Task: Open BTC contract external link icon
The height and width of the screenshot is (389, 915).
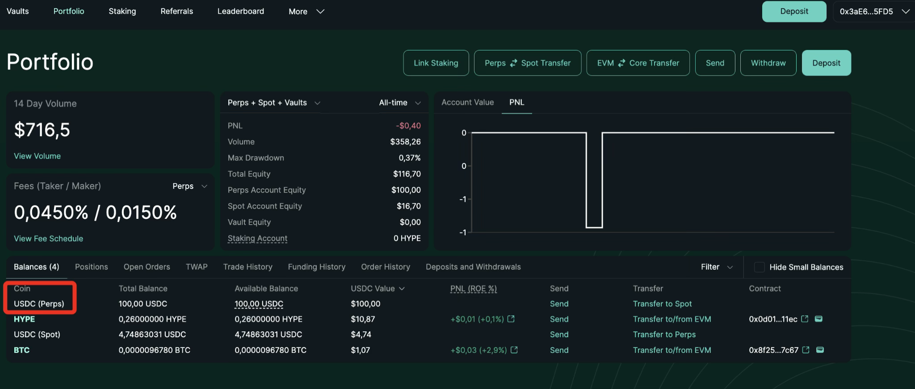Action: [x=806, y=350]
